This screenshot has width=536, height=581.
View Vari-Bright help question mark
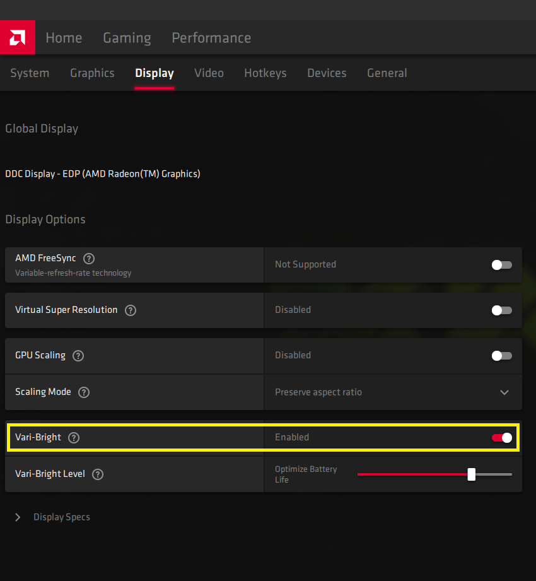tap(74, 438)
